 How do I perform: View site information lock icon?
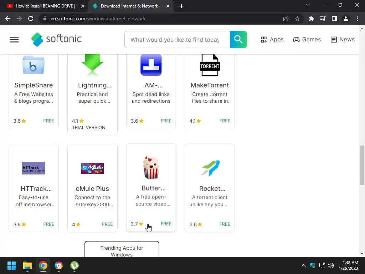click(45, 19)
